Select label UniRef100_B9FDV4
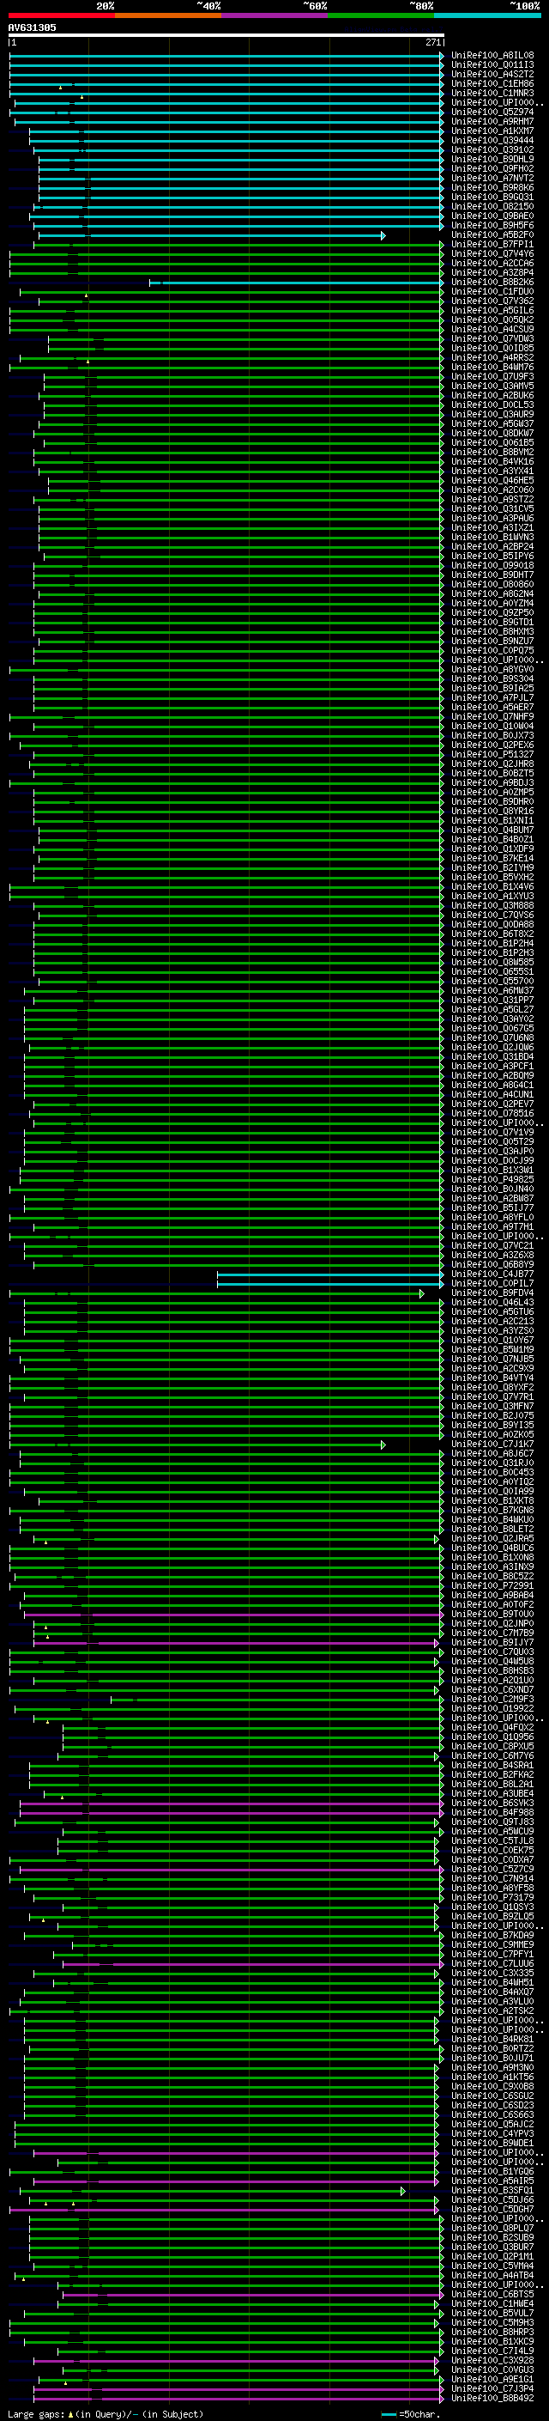 [x=492, y=1293]
